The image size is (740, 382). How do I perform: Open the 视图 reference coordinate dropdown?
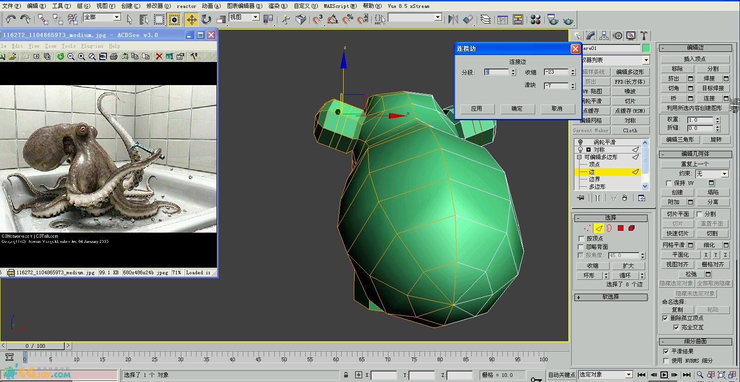click(x=255, y=17)
